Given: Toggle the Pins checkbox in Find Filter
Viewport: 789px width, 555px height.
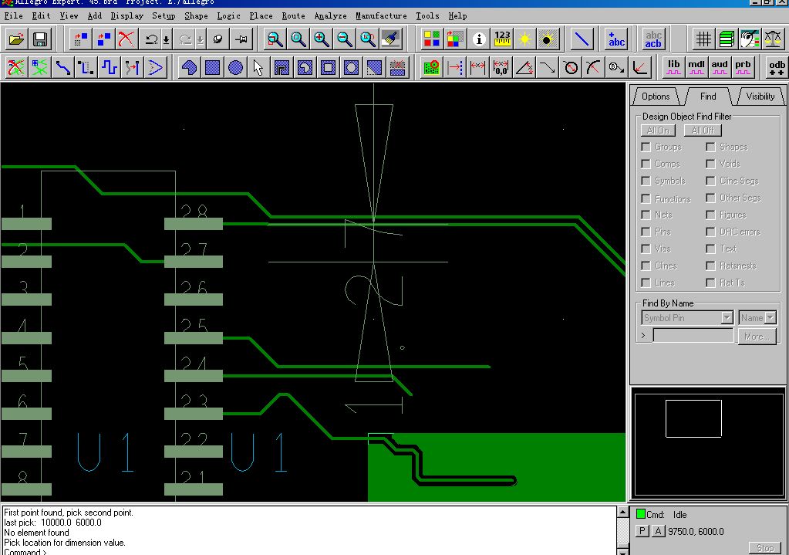Looking at the screenshot, I should point(646,232).
